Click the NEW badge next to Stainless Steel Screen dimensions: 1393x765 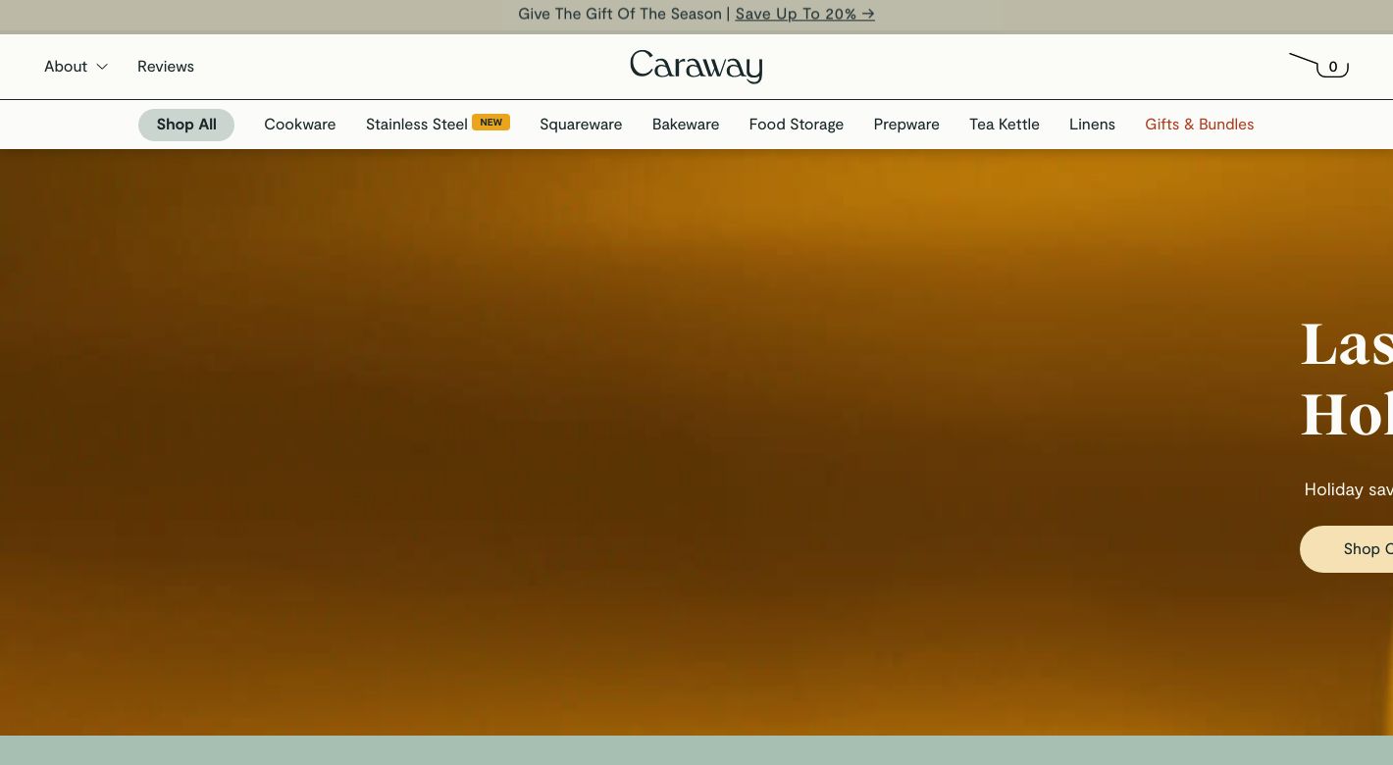point(490,122)
